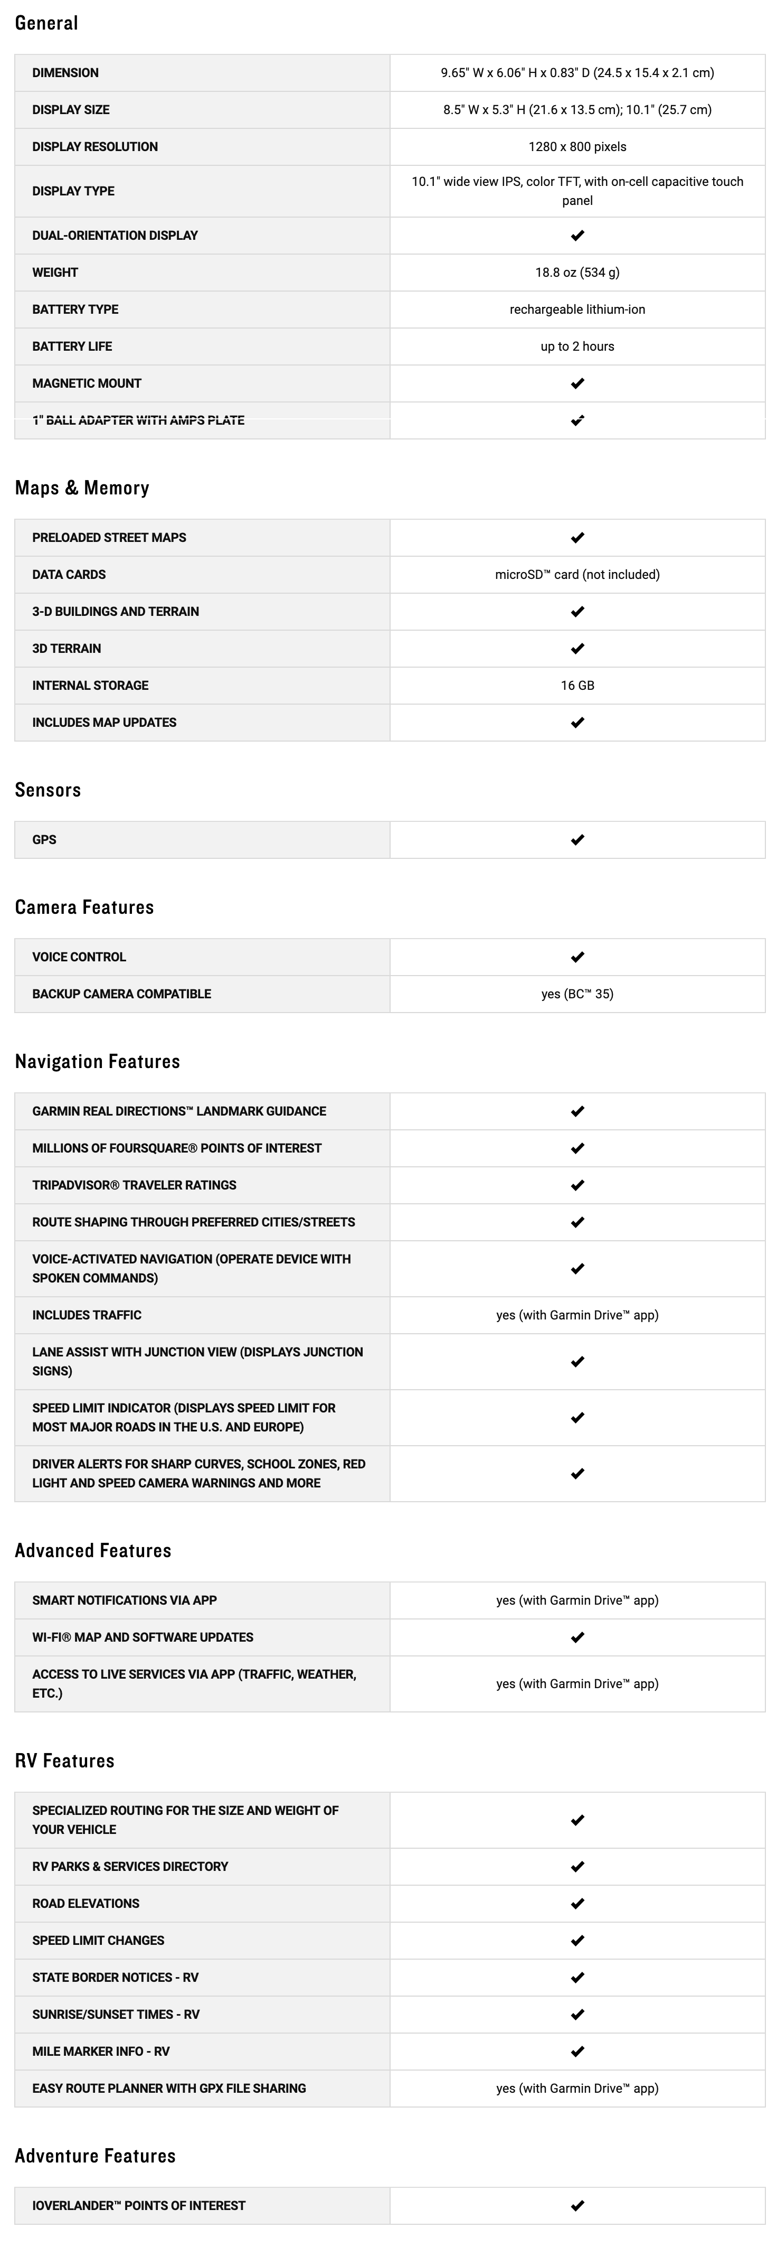The image size is (777, 2247).
Task: Select the General section heading
Action: [46, 24]
